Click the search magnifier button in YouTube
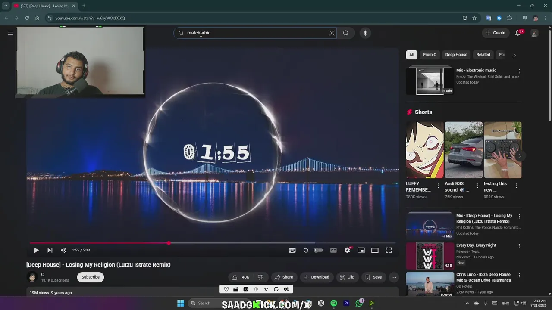552x310 pixels. click(346, 33)
